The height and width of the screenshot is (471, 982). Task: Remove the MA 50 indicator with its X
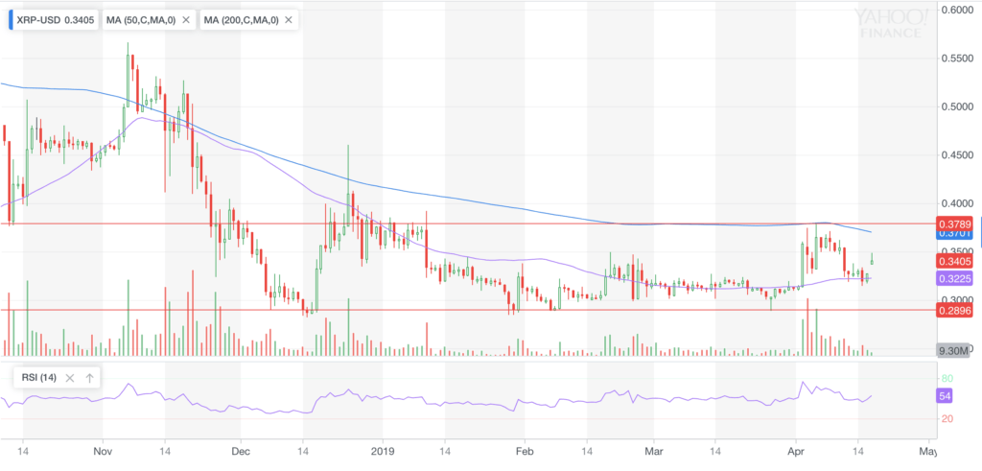pyautogui.click(x=185, y=19)
